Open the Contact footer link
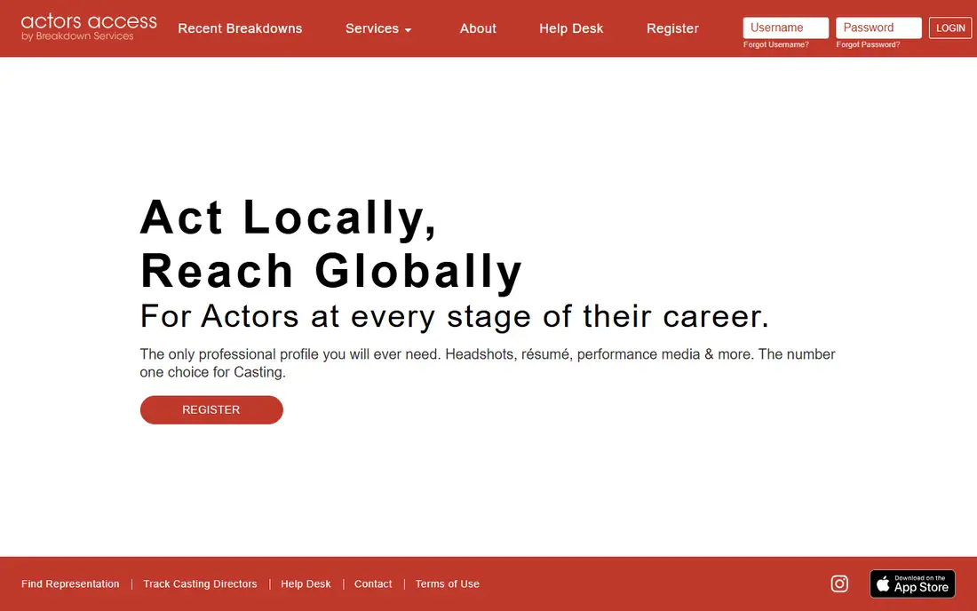Image resolution: width=977 pixels, height=611 pixels. click(373, 583)
